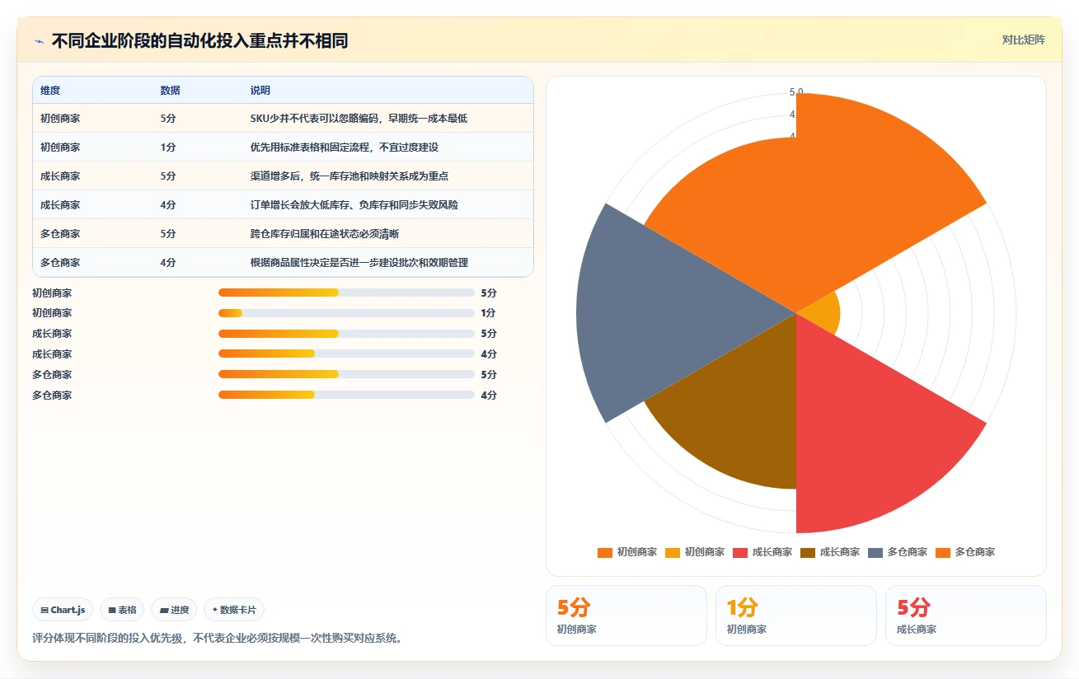Image resolution: width=1079 pixels, height=679 pixels.
Task: Click the 对比矩阵 label in the header
Action: click(x=1023, y=40)
